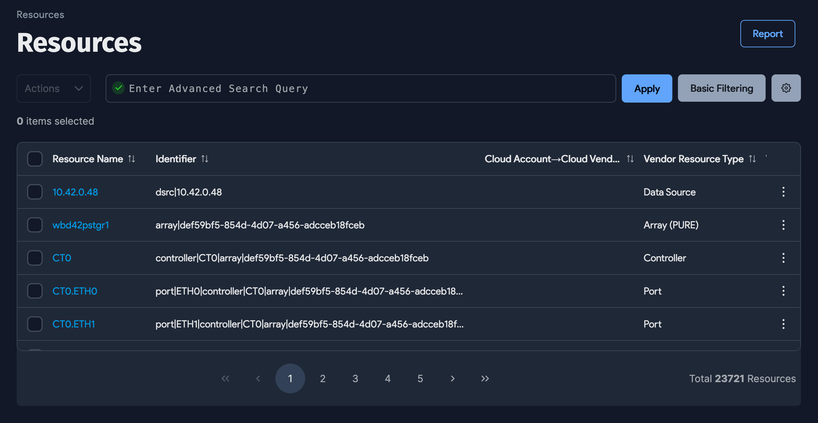The height and width of the screenshot is (423, 818).
Task: Go to the previous results page
Action: tap(258, 378)
